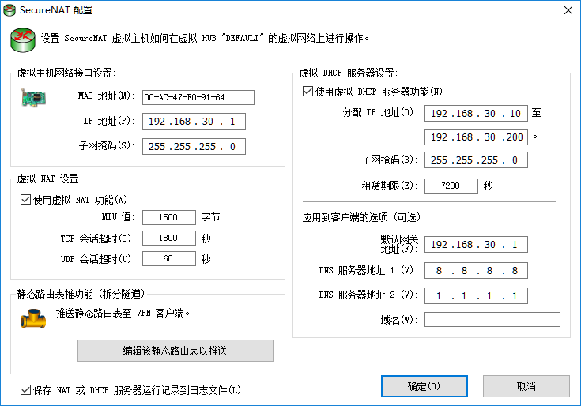
Task: Select the 租赁期限 lease time field
Action: click(451, 186)
